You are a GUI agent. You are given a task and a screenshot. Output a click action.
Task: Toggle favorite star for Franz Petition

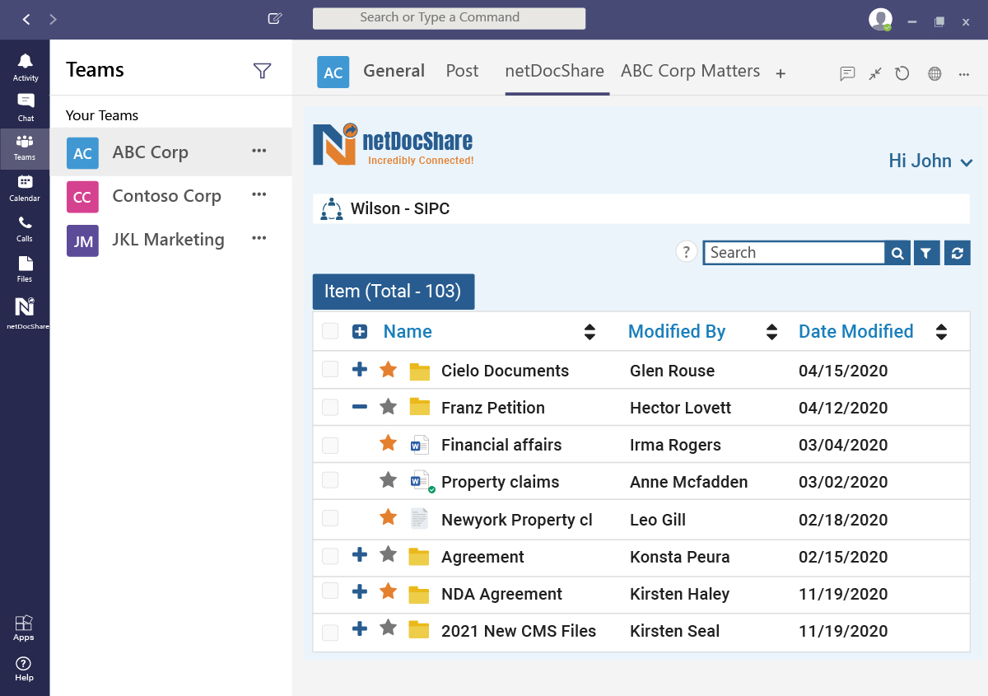pyautogui.click(x=388, y=406)
